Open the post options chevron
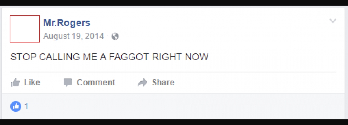Image resolution: width=348 pixels, height=125 pixels. point(333,21)
